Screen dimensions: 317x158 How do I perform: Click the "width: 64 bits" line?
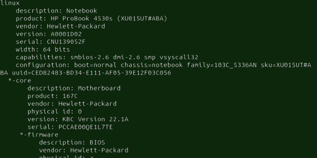click(43, 50)
